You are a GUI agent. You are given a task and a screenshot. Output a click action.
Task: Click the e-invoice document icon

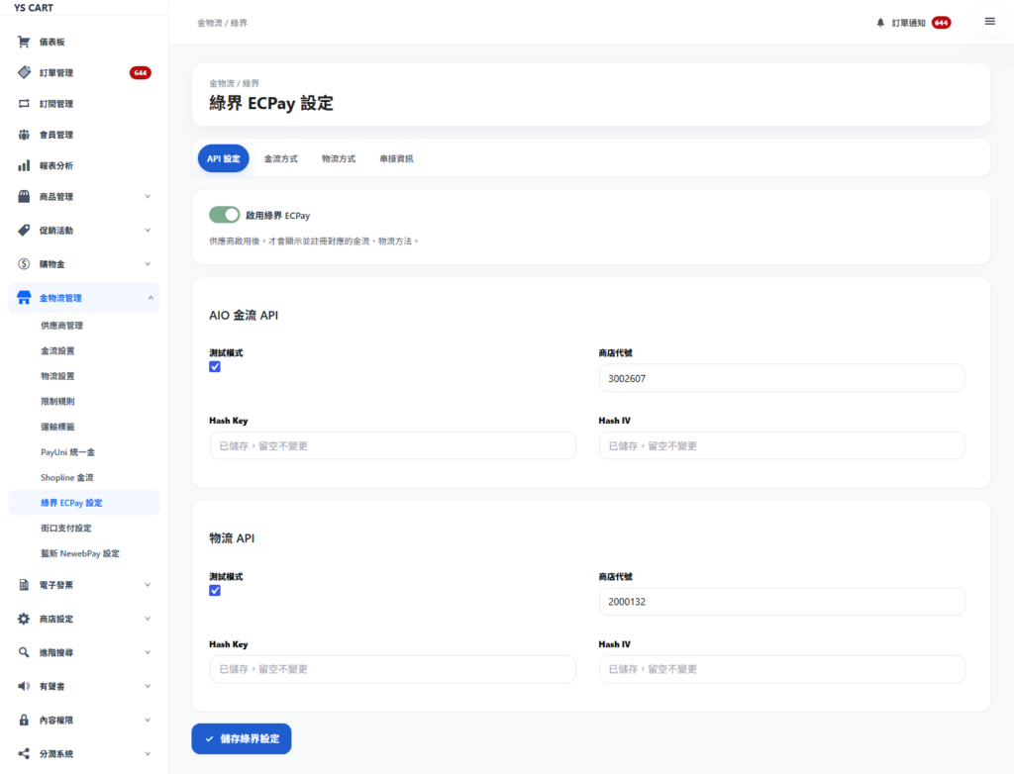pos(24,585)
